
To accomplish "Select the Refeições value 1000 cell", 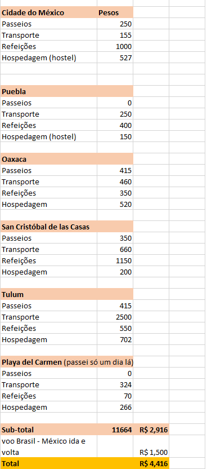I will [115, 47].
